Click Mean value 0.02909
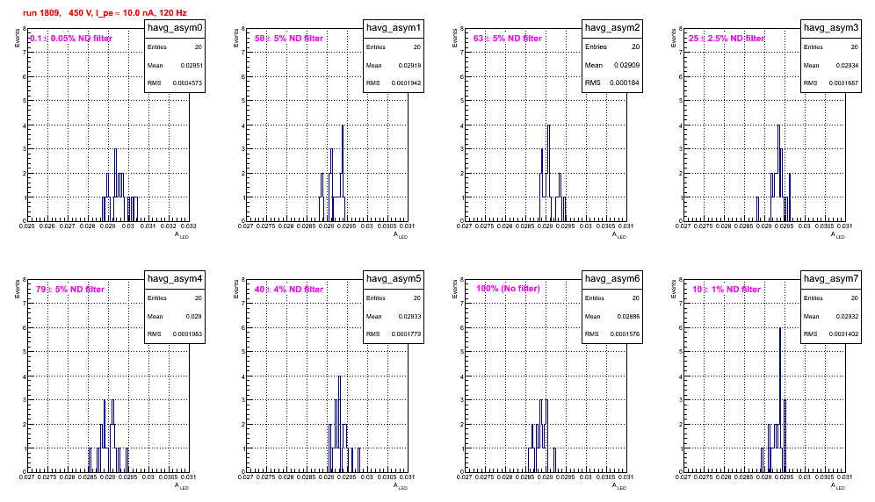The image size is (875, 502). (627, 65)
